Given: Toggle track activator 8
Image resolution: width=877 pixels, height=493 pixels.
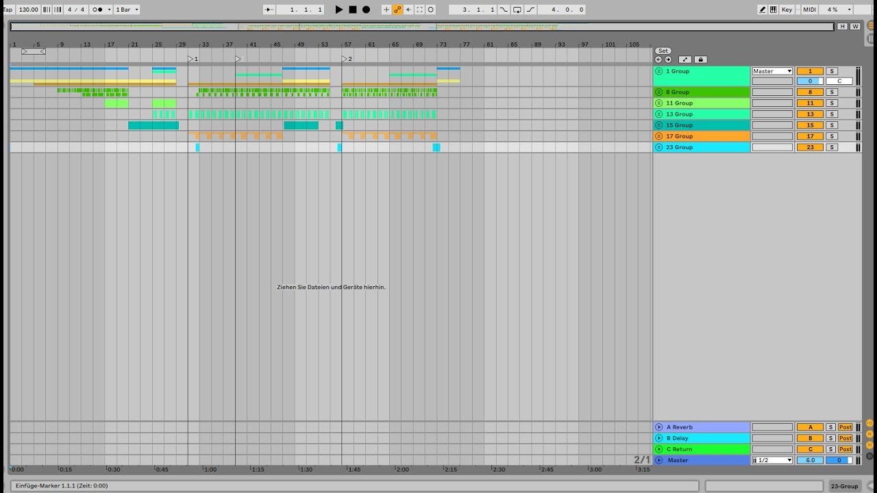Looking at the screenshot, I should (810, 92).
